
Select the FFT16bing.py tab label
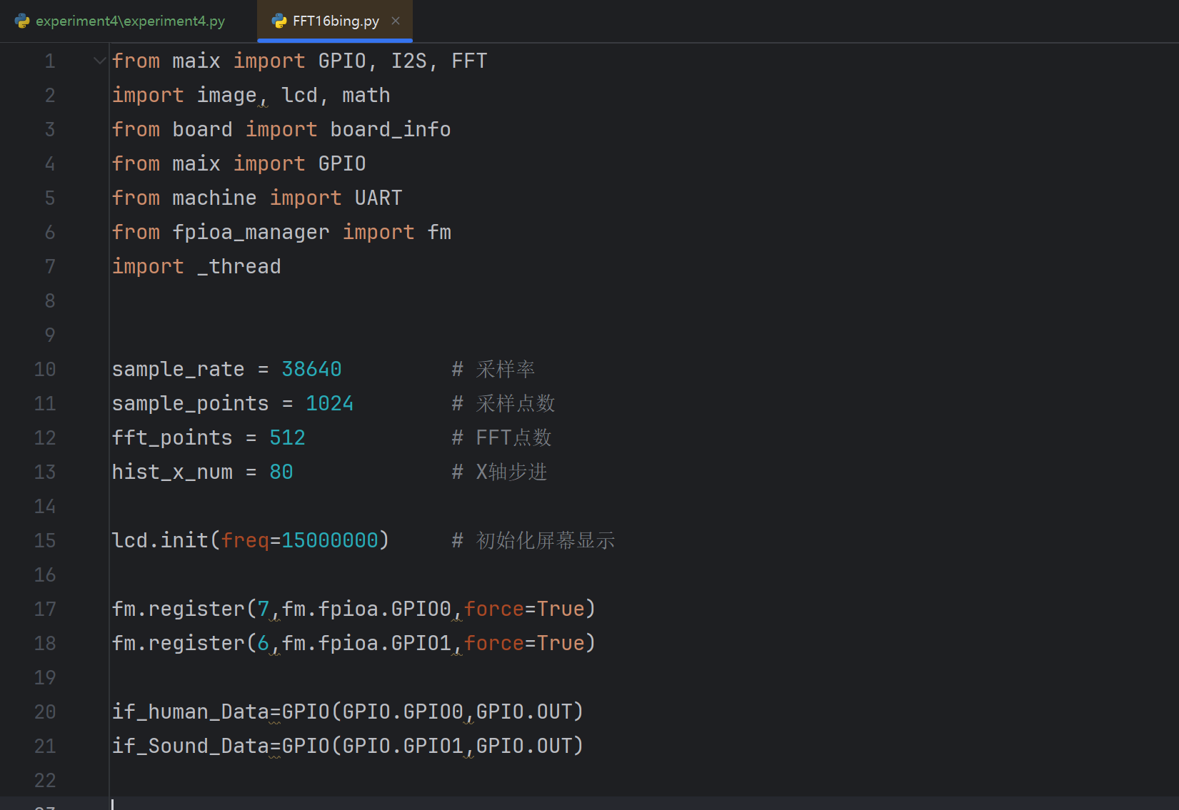point(336,21)
